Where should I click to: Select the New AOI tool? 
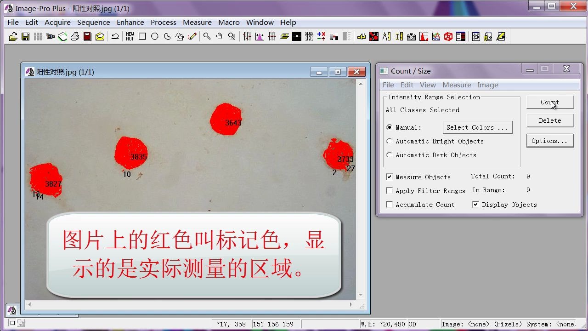point(129,36)
